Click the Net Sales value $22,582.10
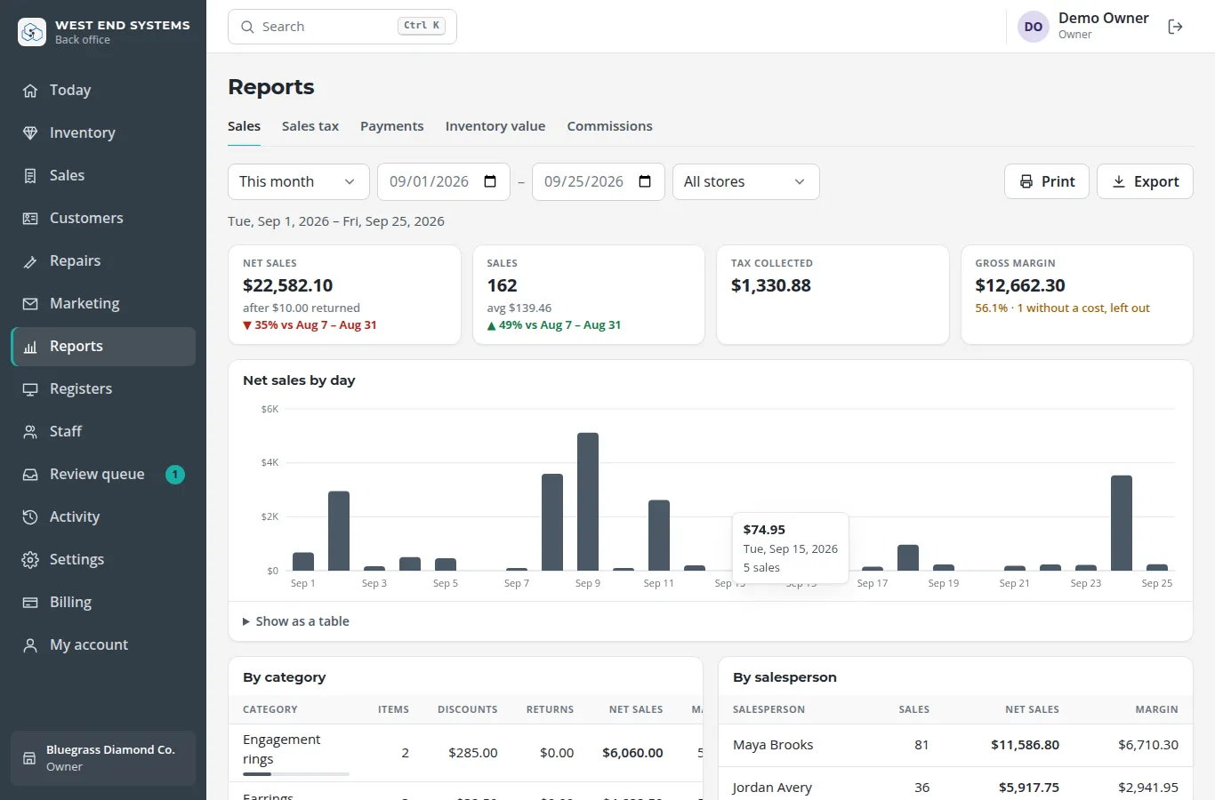The image size is (1215, 800). (287, 285)
